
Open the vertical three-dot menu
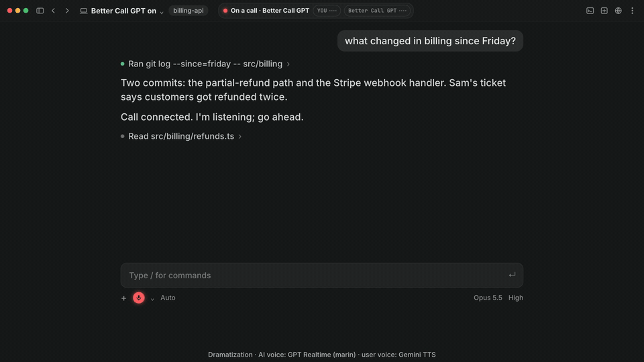click(x=632, y=11)
